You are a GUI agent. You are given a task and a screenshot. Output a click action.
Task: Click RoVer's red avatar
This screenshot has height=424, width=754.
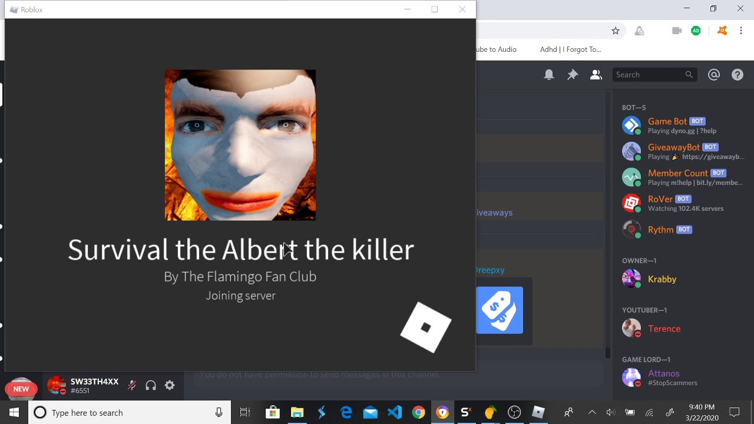click(631, 203)
